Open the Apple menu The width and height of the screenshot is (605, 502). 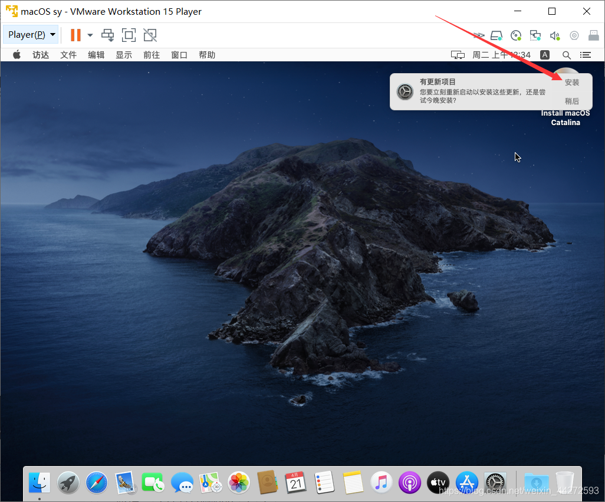tap(17, 55)
